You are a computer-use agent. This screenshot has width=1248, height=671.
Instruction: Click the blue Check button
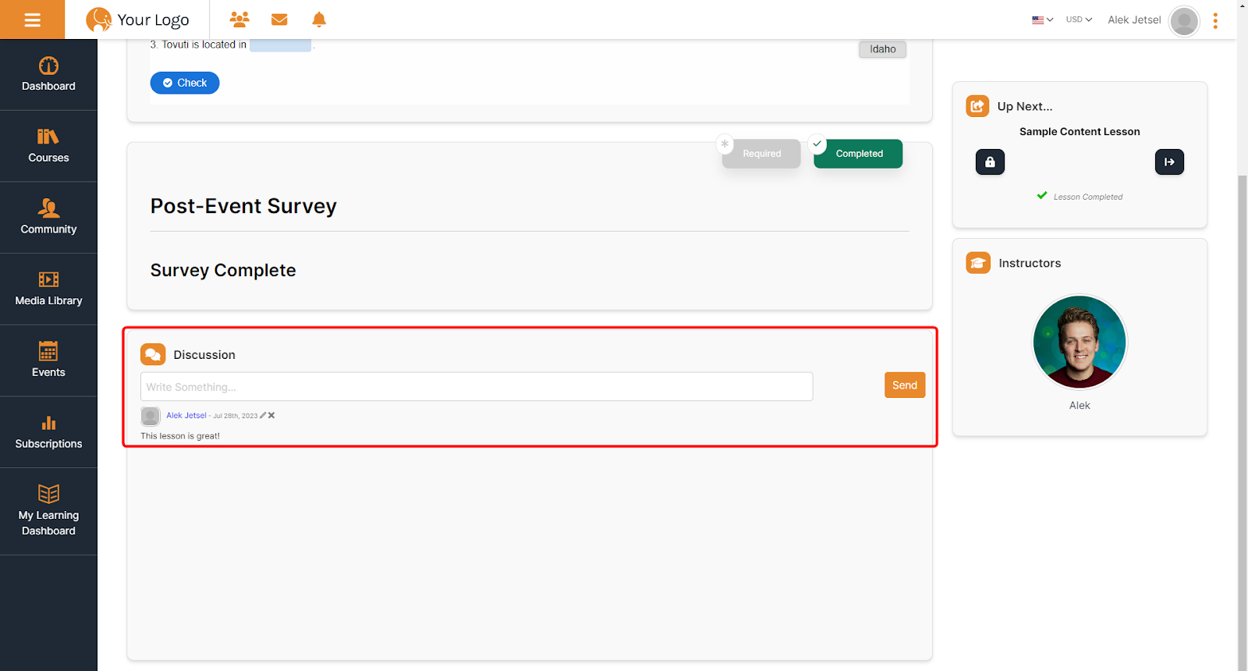(x=185, y=83)
